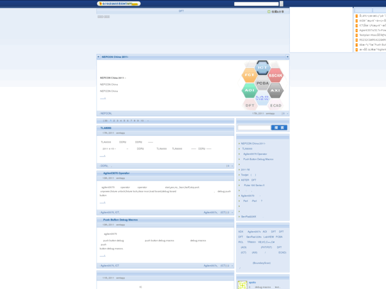Screen dimensions: 386x289
Task: Open the TLA6000 post title
Action: coord(106,128)
